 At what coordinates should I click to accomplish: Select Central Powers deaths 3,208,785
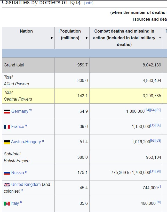pos(152,96)
